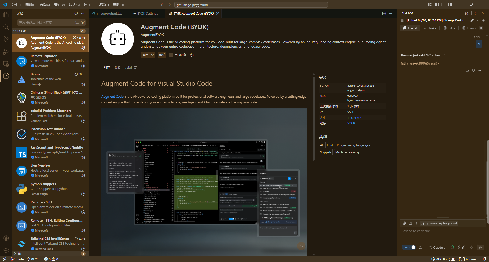Open the Explorer view in activity bar

pyautogui.click(x=6, y=15)
